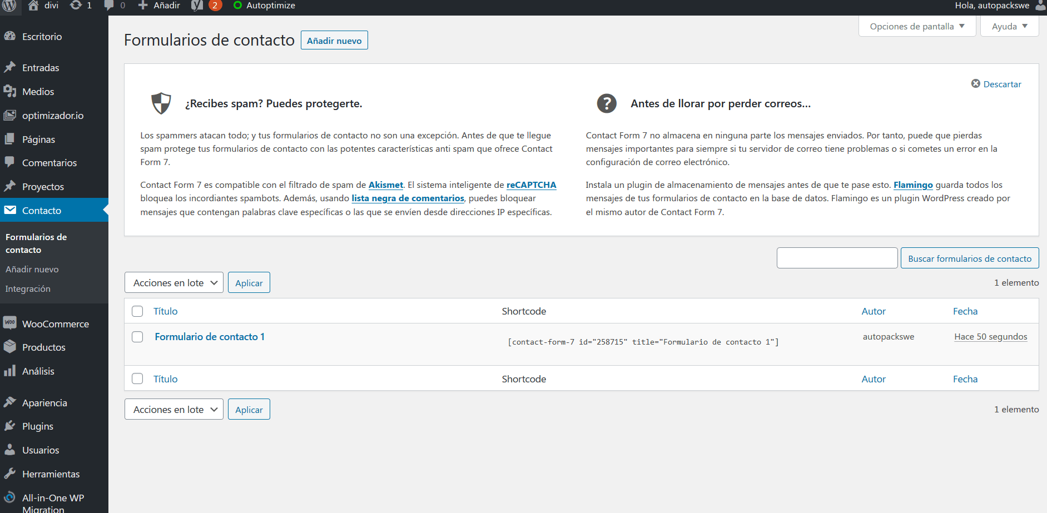Click the WooCommerce logo icon

10,323
